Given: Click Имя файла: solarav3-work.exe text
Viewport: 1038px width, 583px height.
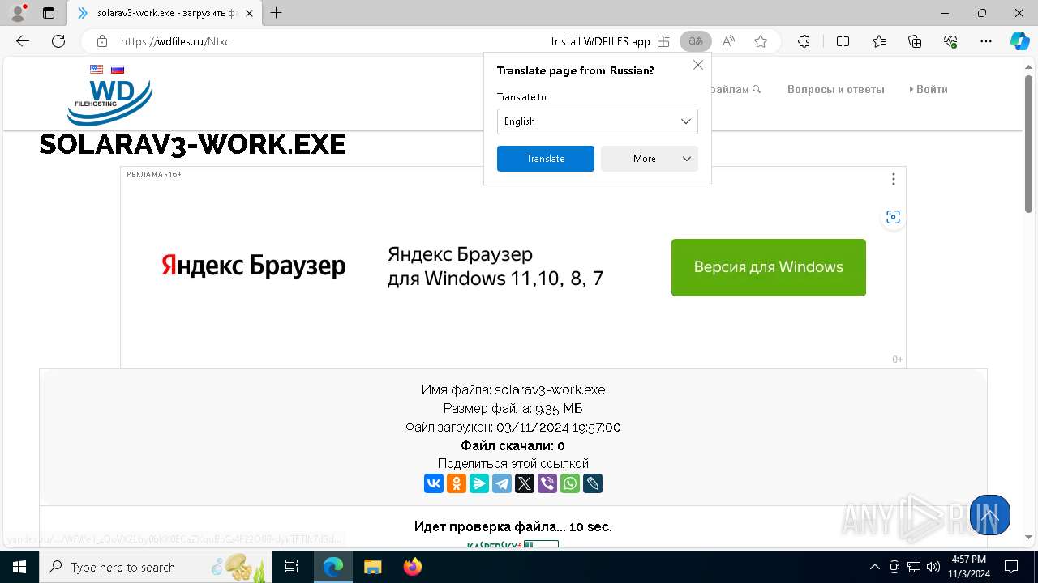Looking at the screenshot, I should click(513, 389).
